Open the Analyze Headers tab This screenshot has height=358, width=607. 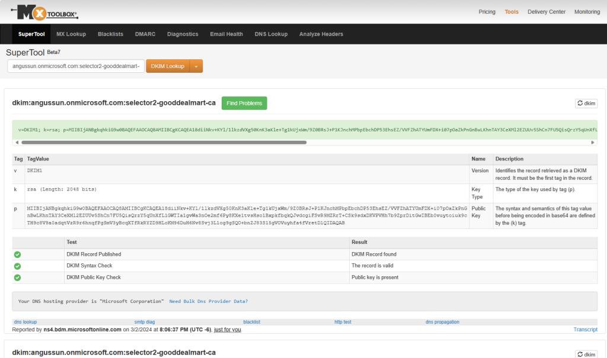click(x=321, y=34)
